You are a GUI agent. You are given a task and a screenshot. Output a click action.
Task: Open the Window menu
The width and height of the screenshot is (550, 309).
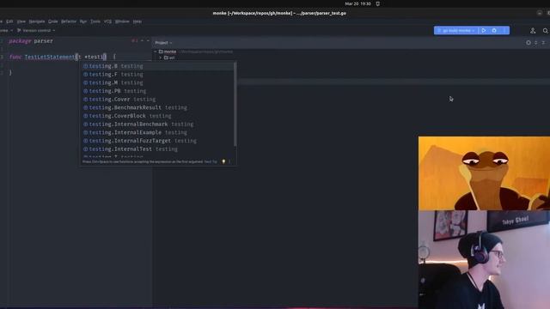(x=122, y=21)
